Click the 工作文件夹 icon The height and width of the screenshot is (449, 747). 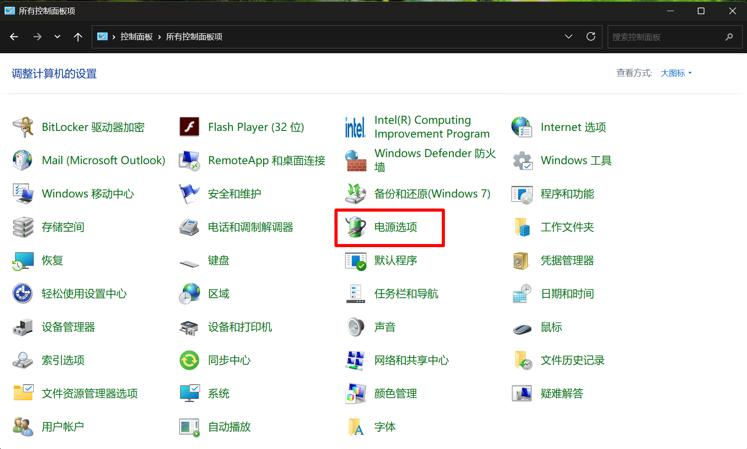click(x=522, y=227)
